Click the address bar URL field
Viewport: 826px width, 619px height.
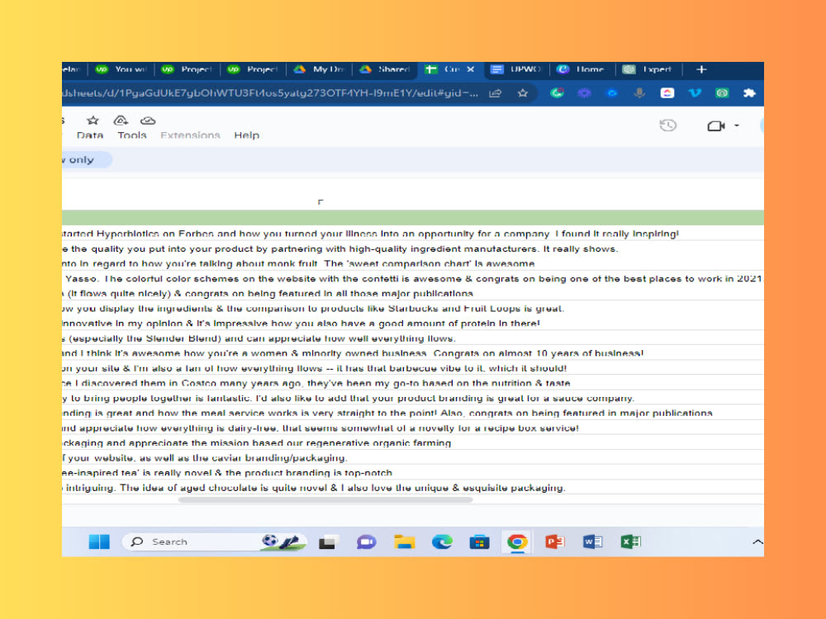click(289, 94)
